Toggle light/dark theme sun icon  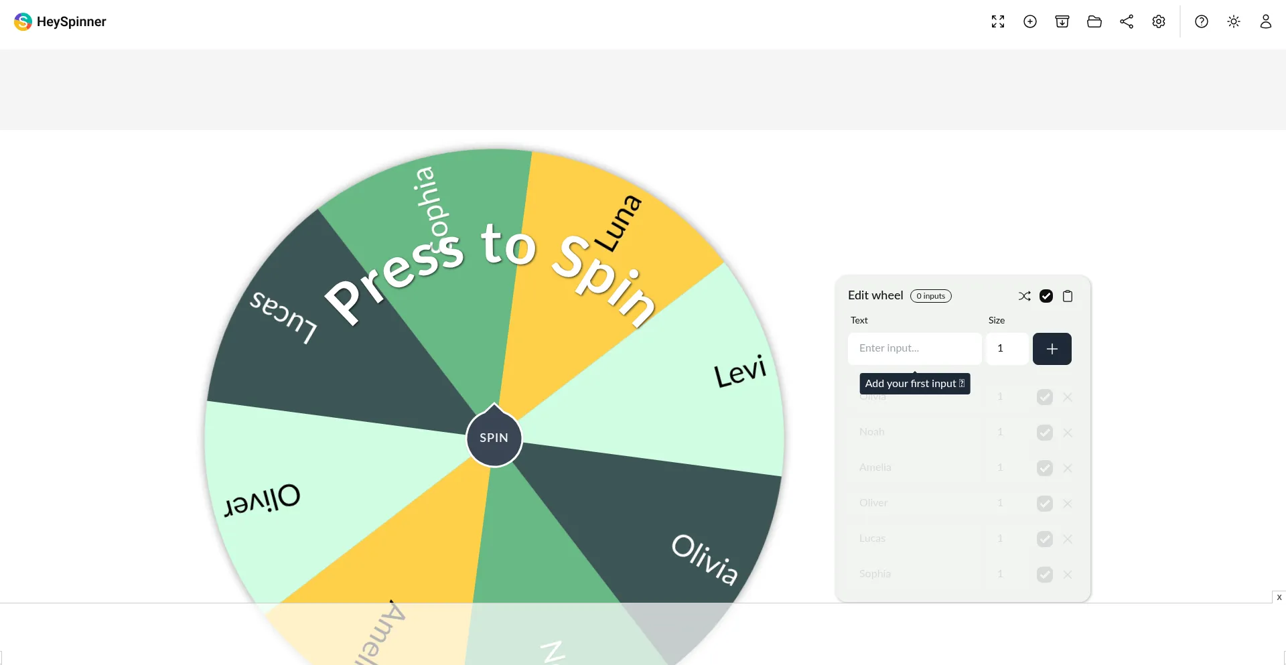click(1234, 21)
